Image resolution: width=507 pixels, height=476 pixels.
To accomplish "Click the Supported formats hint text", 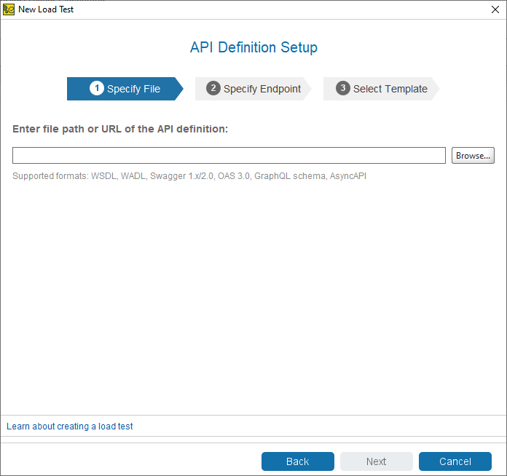I will point(189,176).
